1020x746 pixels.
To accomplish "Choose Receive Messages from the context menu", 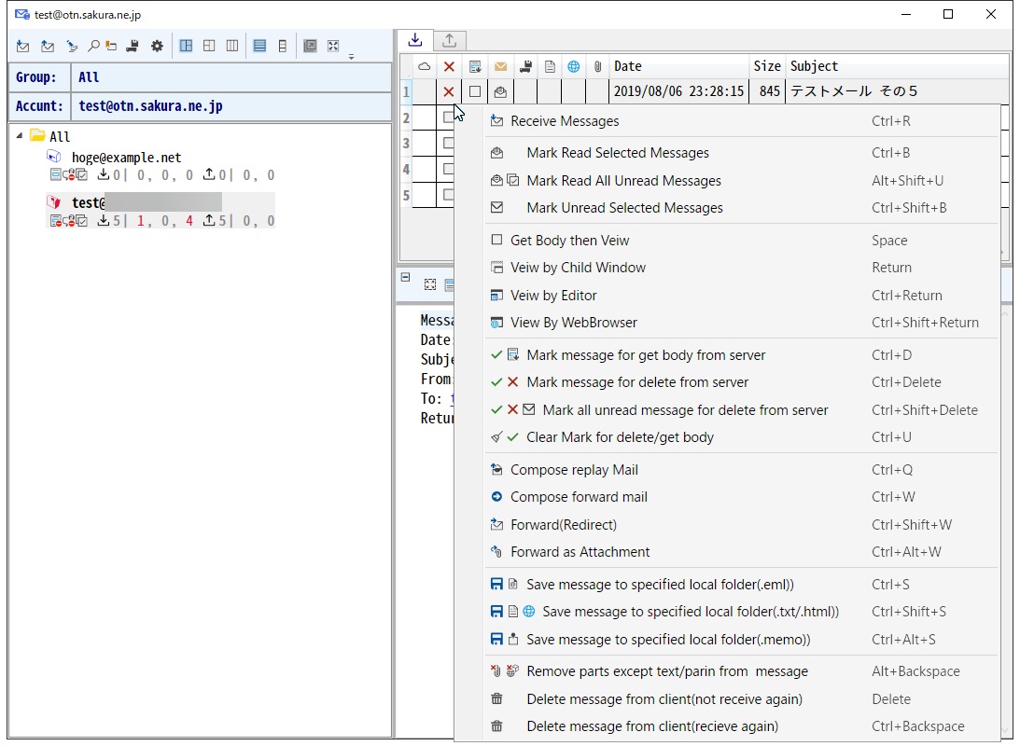I will 742,121.
